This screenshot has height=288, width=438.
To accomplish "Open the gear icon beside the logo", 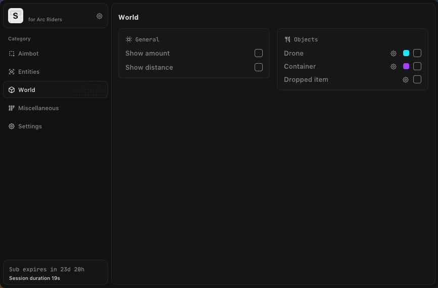I will click(x=100, y=16).
